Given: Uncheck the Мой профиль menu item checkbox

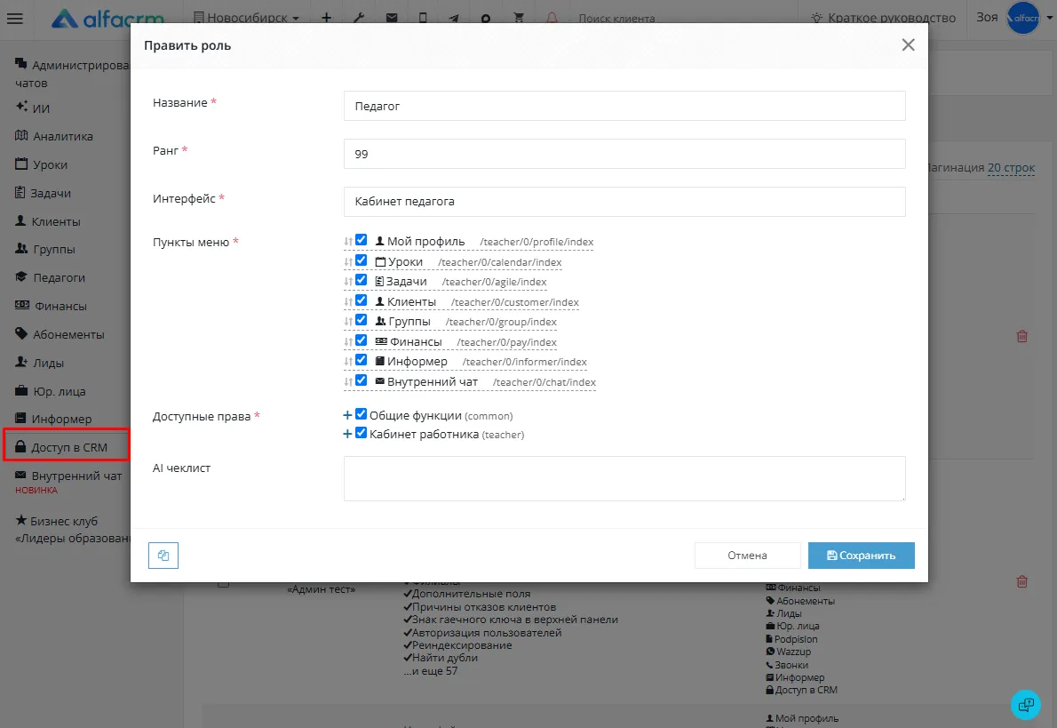Looking at the screenshot, I should [362, 240].
